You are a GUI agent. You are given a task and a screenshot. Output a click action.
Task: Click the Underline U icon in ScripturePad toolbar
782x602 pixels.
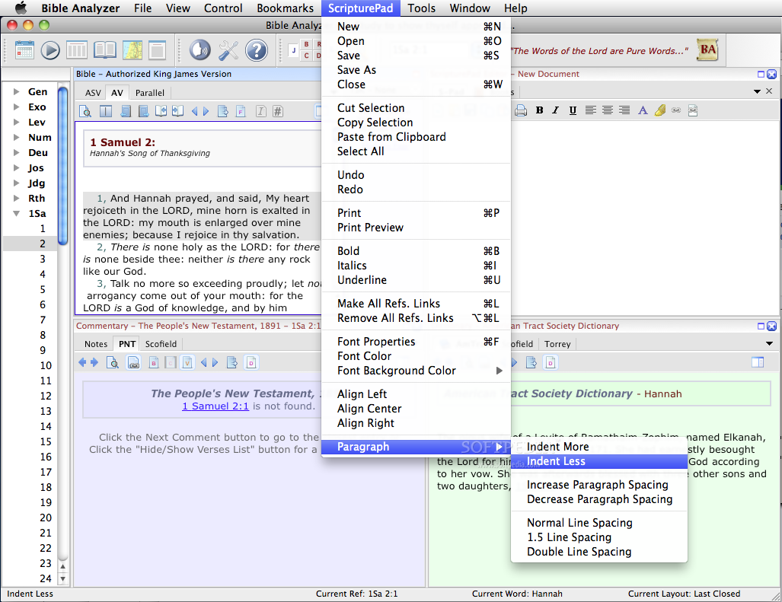click(x=573, y=110)
